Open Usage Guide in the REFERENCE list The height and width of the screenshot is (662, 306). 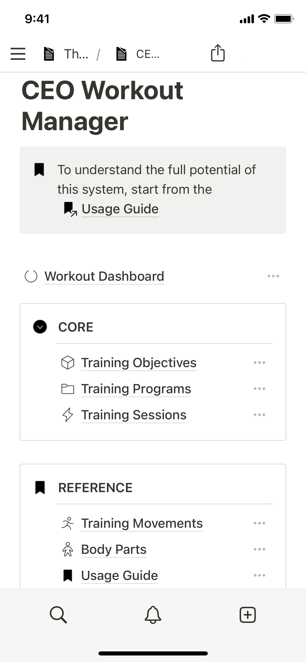click(x=119, y=576)
